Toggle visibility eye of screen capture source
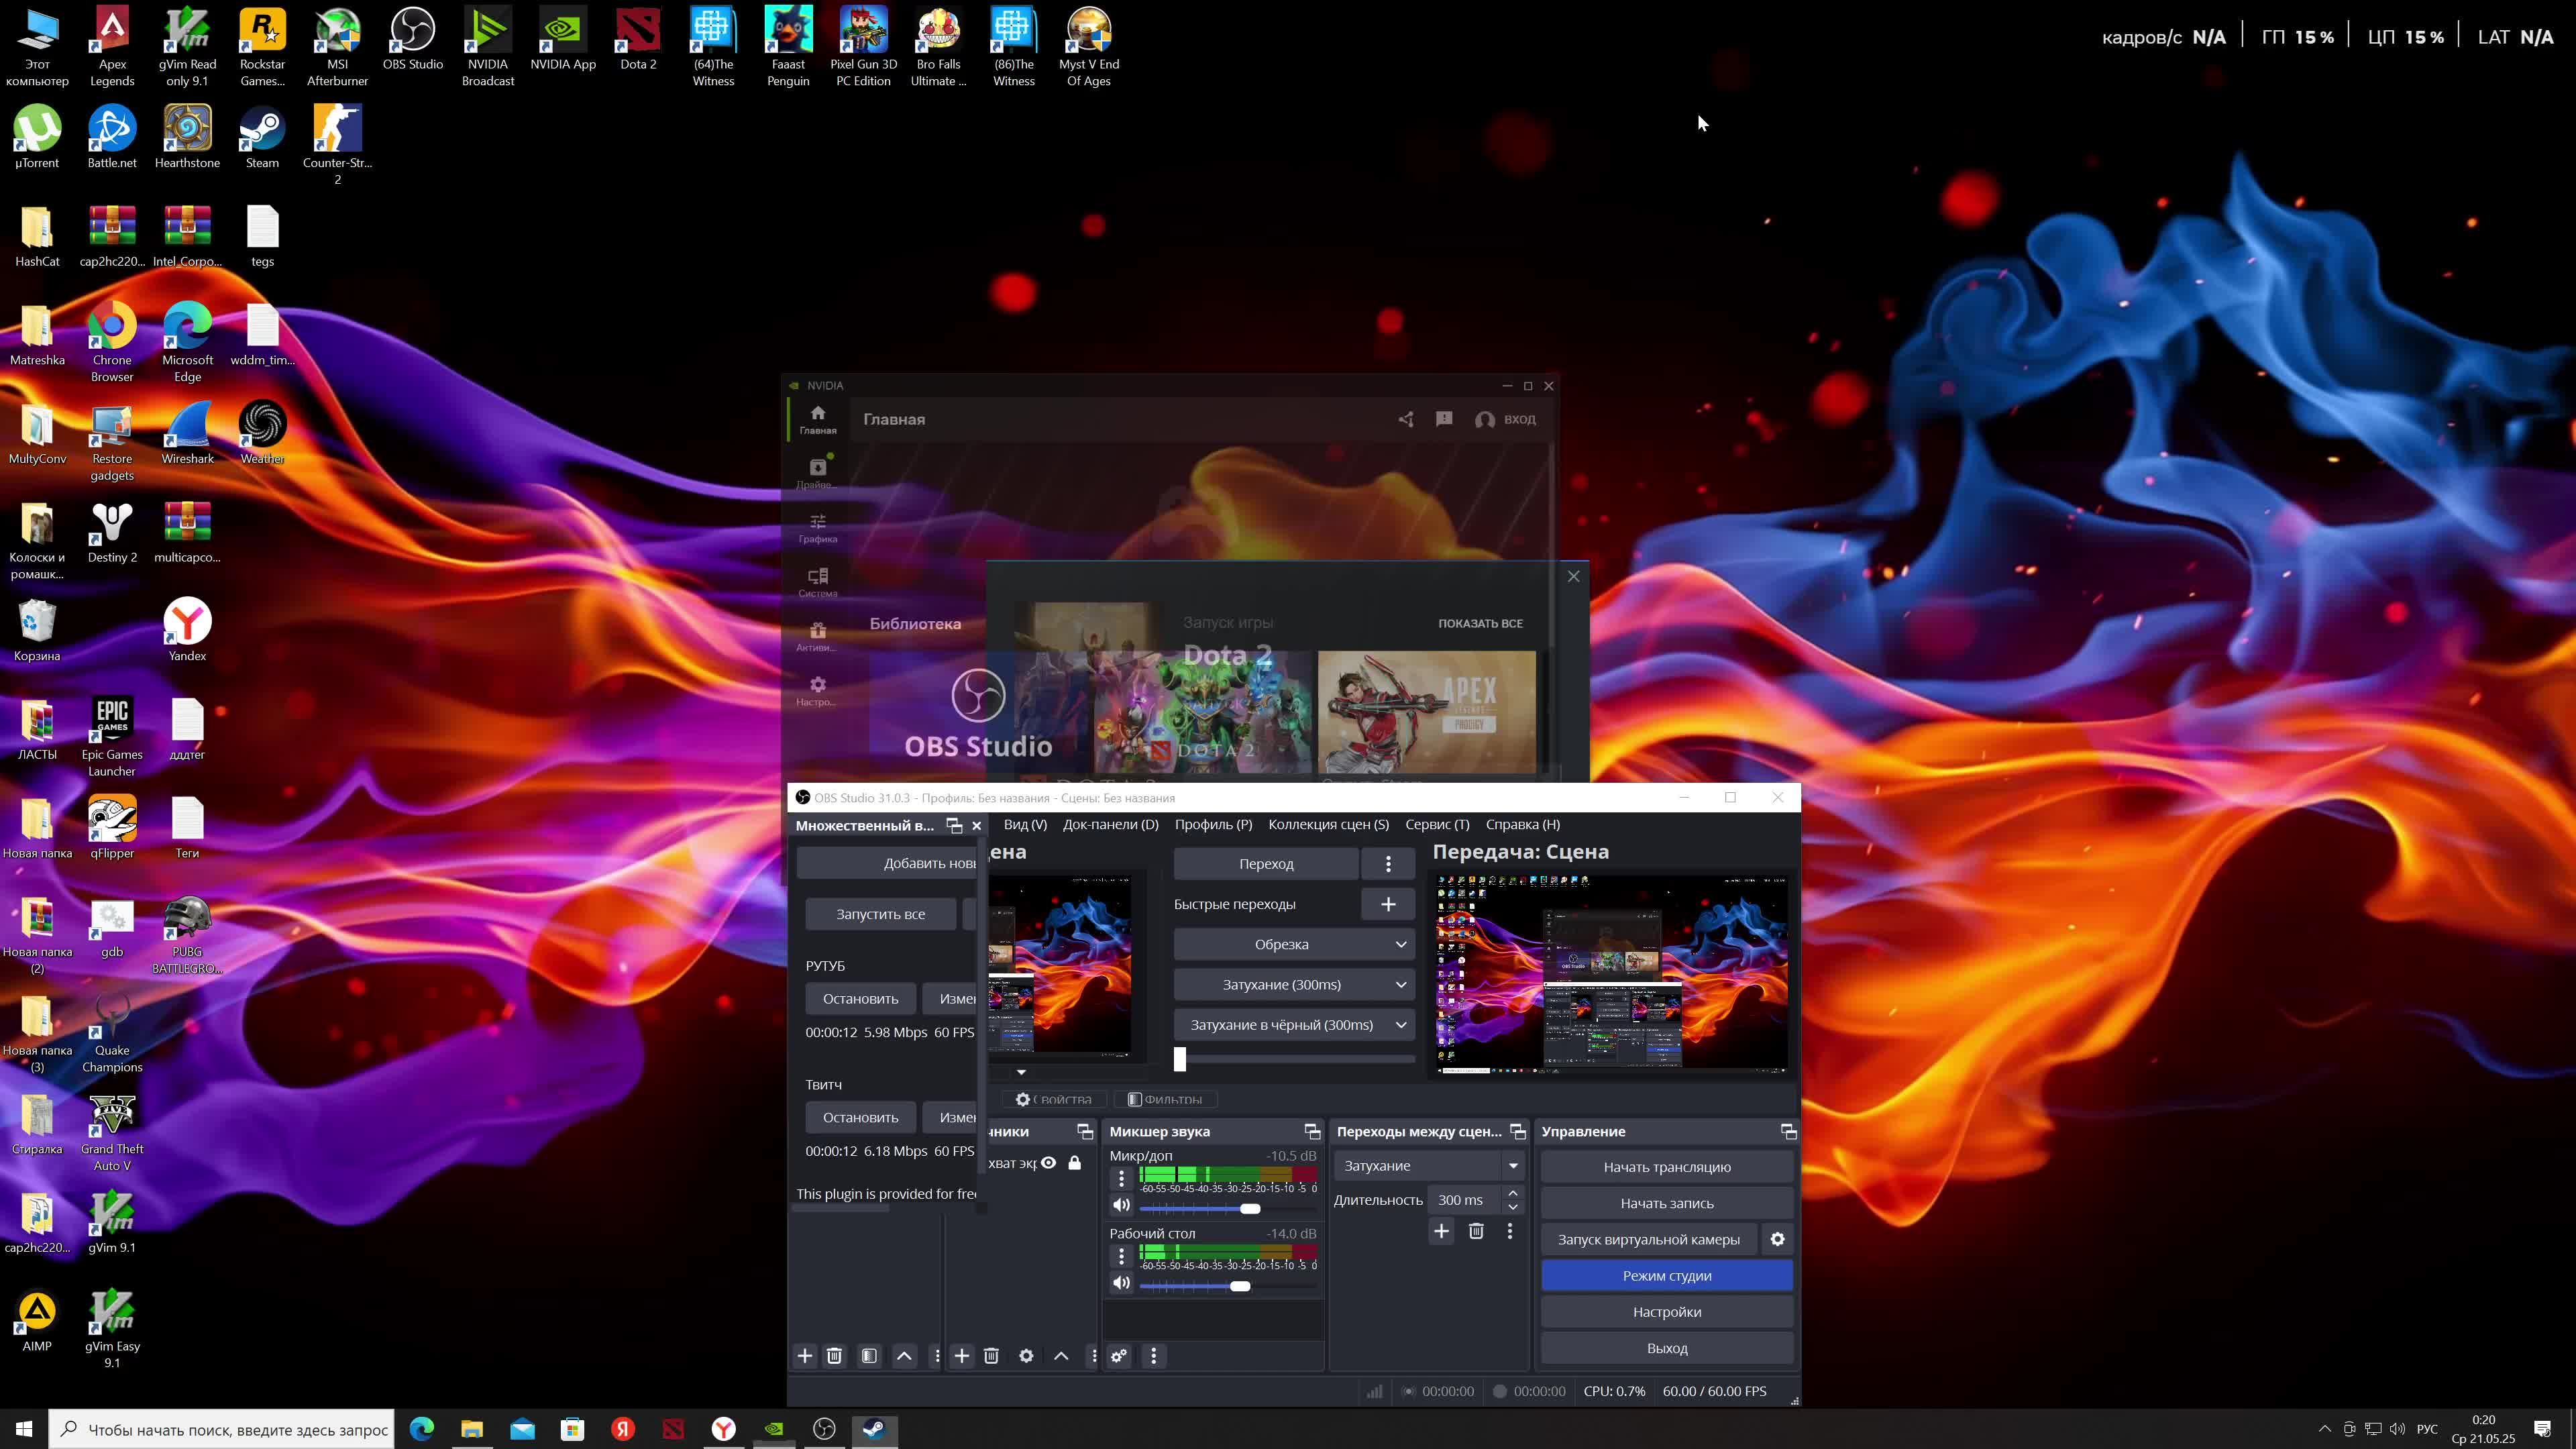 click(1048, 1163)
